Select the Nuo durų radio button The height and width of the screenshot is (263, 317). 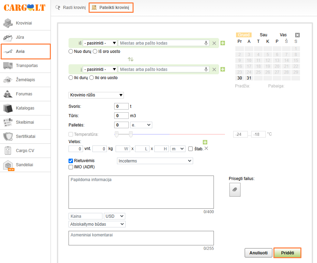pos(71,51)
